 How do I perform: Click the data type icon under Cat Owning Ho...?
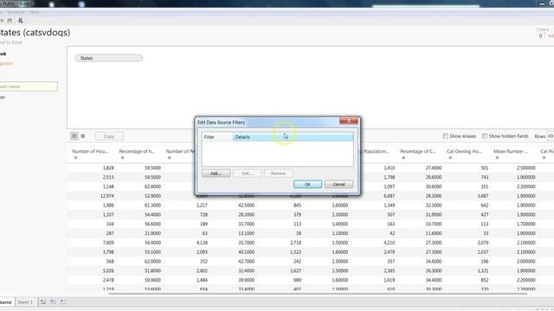tap(450, 157)
